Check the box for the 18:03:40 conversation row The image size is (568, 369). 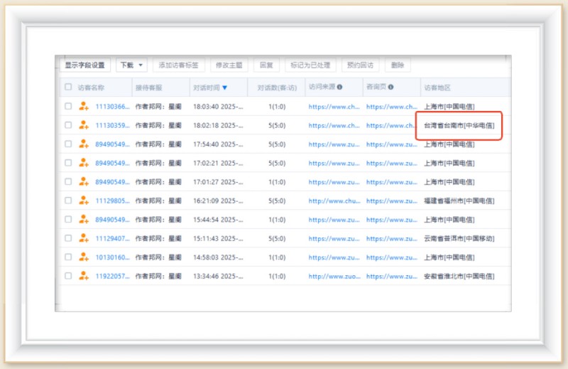pyautogui.click(x=68, y=106)
